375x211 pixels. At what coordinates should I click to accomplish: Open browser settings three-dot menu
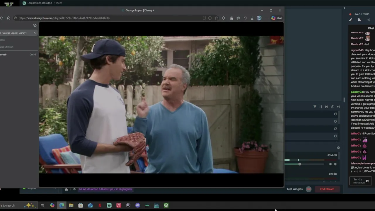(266, 18)
